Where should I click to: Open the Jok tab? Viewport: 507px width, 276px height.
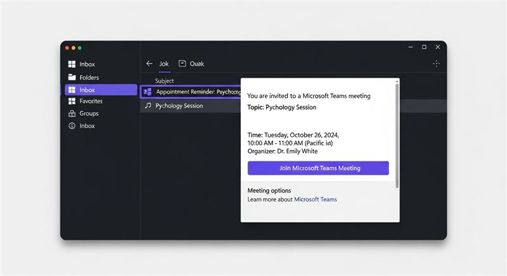pos(164,64)
